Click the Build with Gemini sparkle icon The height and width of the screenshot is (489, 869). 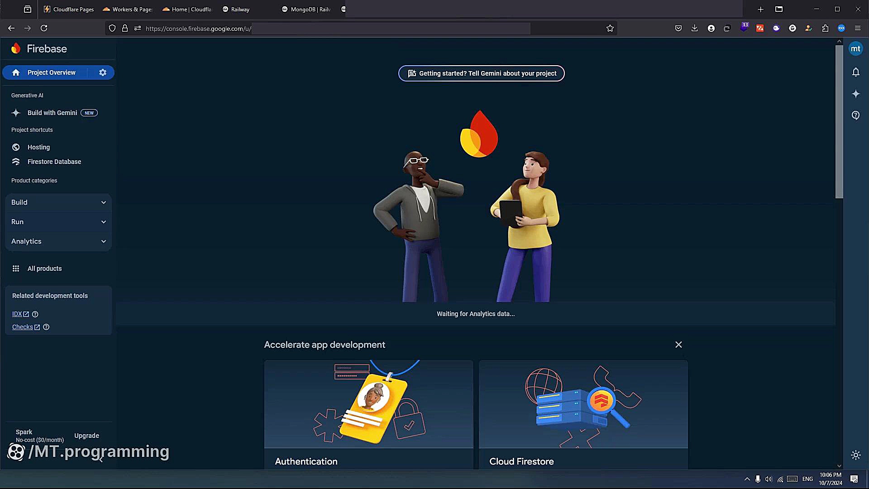16,113
